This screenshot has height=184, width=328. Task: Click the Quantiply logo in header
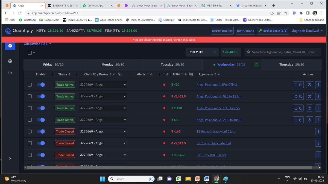click(19, 31)
